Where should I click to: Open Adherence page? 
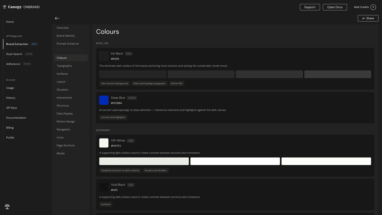13,64
